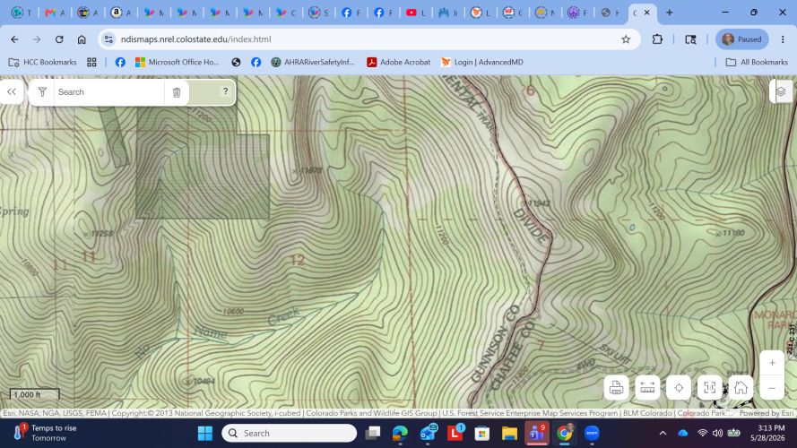Viewport: 797px width, 448px height.
Task: Switch to the Gmail tab
Action: click(55, 13)
